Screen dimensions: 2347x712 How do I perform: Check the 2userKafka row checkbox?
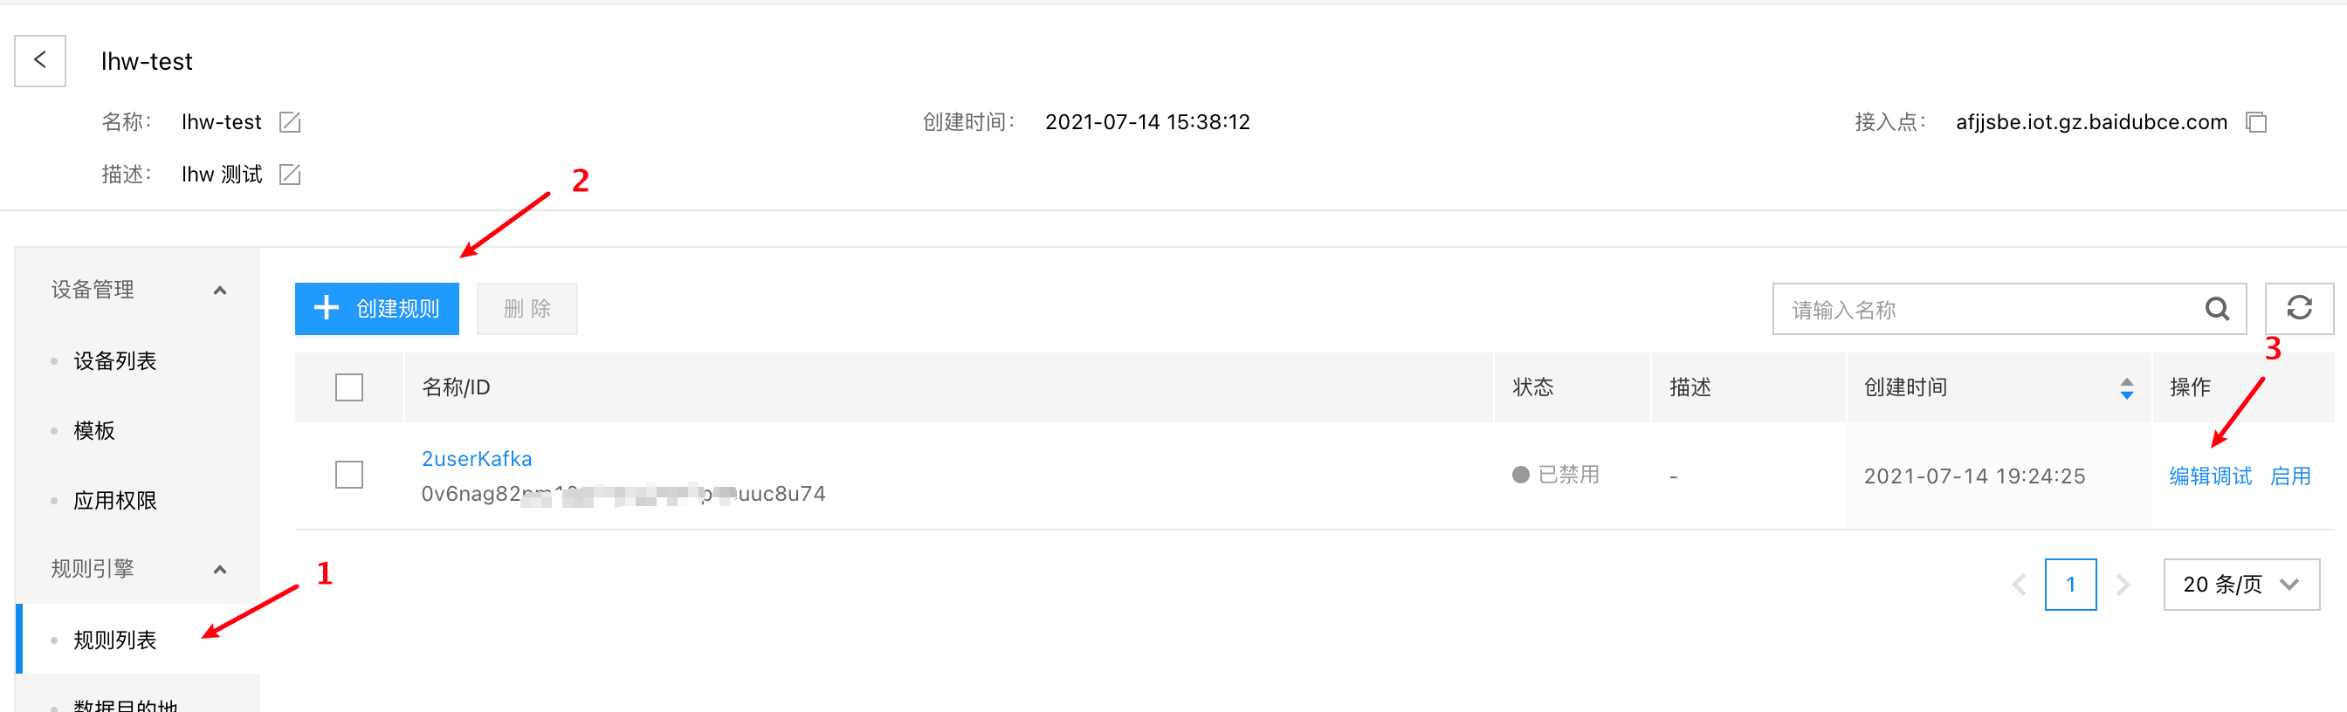point(349,476)
